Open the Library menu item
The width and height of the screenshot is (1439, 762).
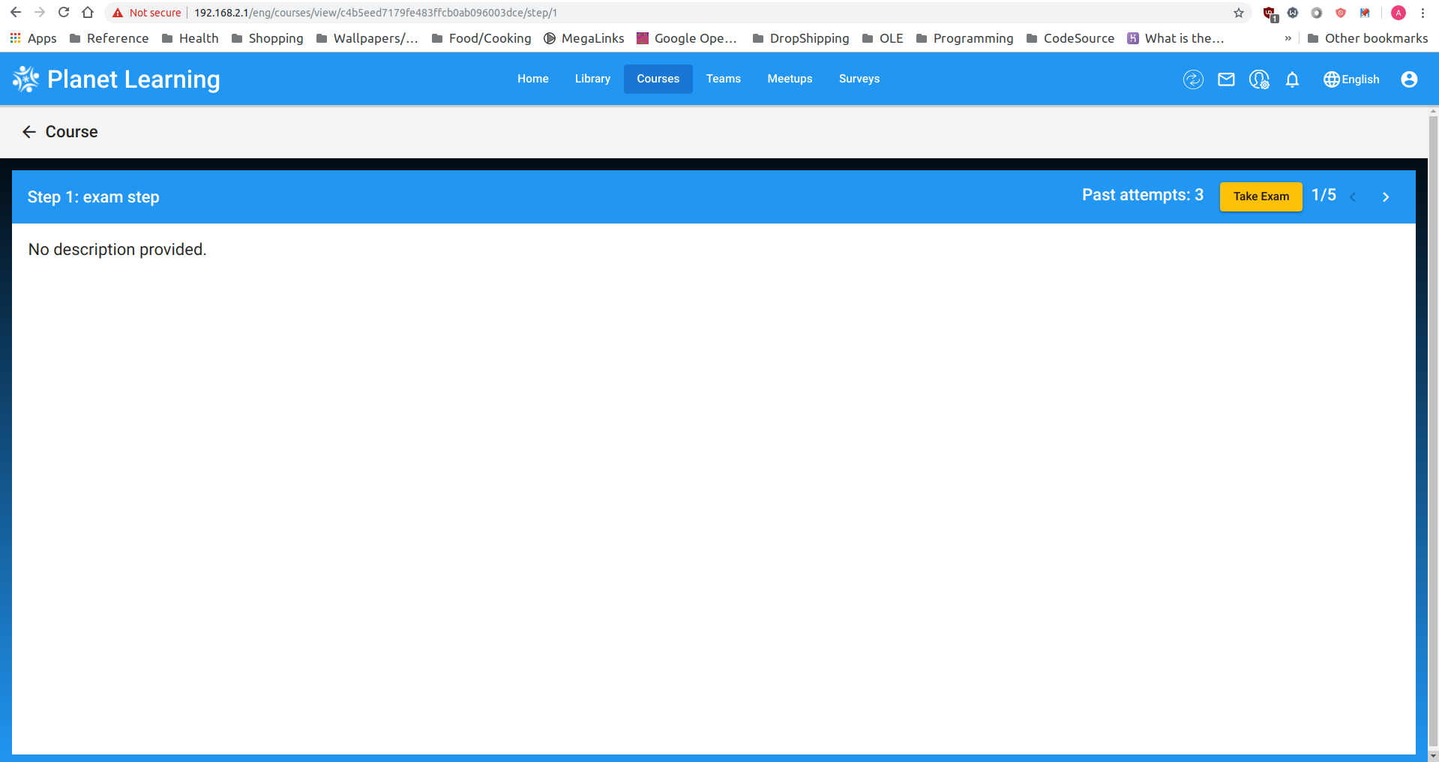592,79
